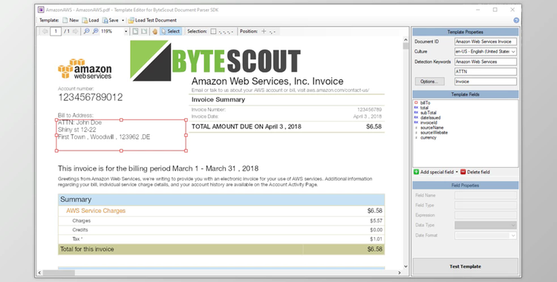
Task: Click 'TOTAL AMOUNT DUE ON April 3 , 2018'
Action: (246, 126)
